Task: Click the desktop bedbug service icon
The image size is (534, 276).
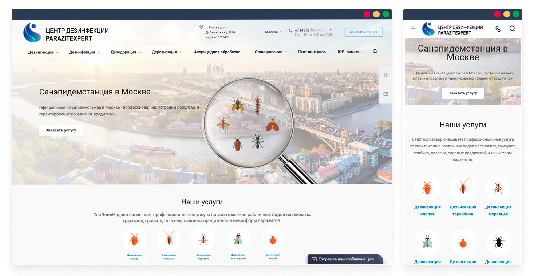Action: (134, 239)
